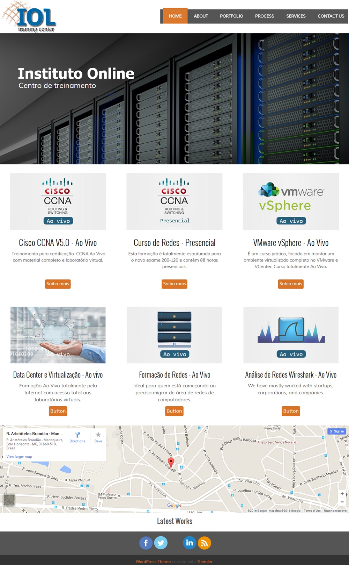
Task: Open the Themler footer link
Action: point(205,562)
